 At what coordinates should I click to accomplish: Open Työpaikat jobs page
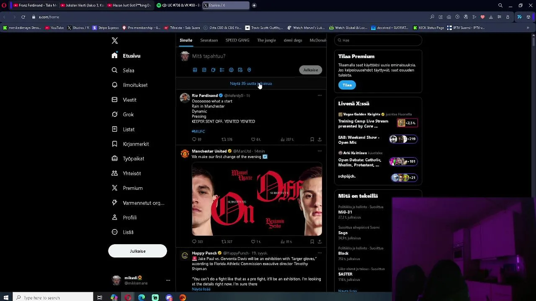tap(128, 158)
